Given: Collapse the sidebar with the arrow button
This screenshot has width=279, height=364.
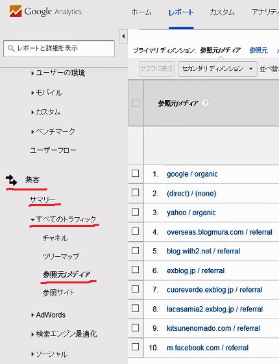Looking at the screenshot, I should click(x=123, y=36).
